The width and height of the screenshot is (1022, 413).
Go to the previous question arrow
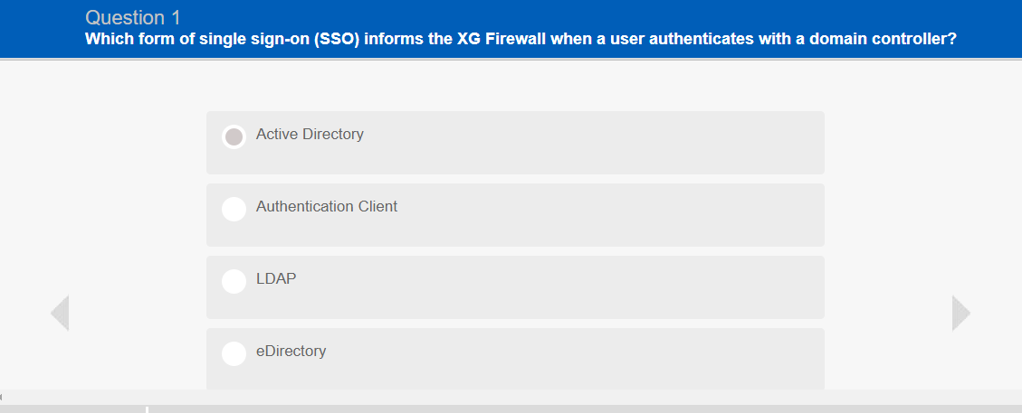point(60,313)
